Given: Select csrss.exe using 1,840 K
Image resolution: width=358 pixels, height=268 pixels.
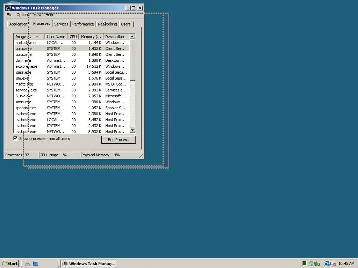Looking at the screenshot, I should 71,54.
